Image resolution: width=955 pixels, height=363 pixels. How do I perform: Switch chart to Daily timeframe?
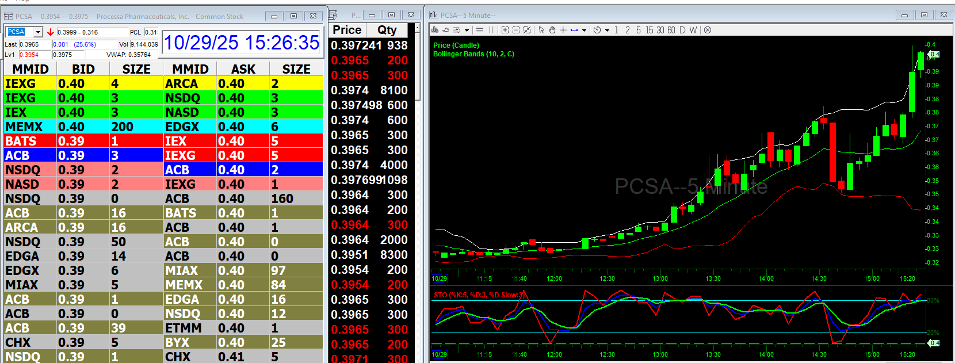click(x=682, y=30)
